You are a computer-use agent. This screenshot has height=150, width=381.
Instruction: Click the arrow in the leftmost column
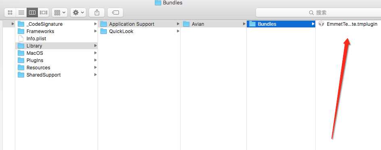click(x=13, y=24)
